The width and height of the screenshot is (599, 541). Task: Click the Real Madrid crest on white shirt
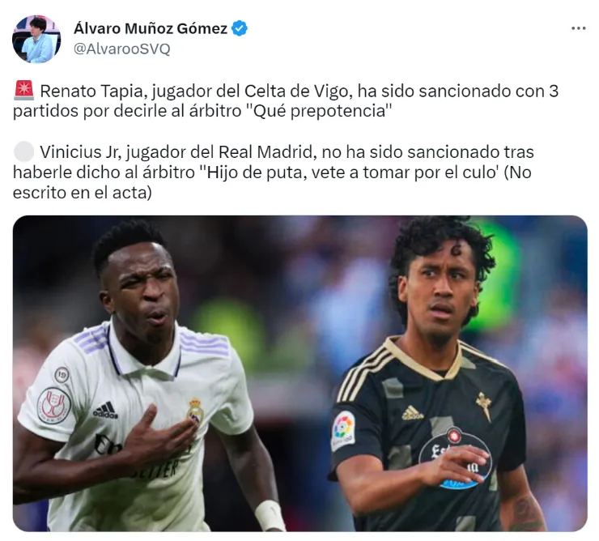195,411
